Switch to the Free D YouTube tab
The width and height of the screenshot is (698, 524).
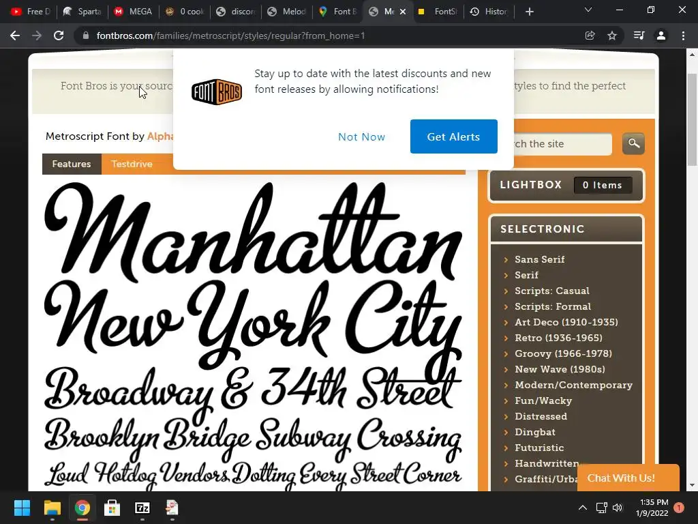[30, 12]
